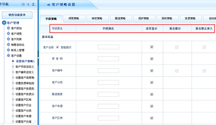Click the list view icon in navigation header
Viewport: 216px width, 125px height.
click(x=23, y=5)
